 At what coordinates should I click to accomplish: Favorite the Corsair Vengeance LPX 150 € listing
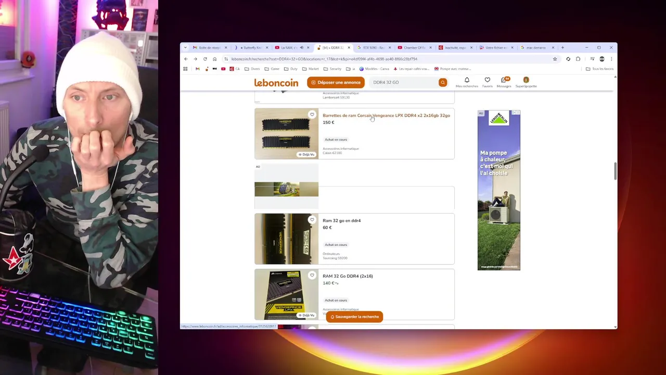[x=312, y=115]
